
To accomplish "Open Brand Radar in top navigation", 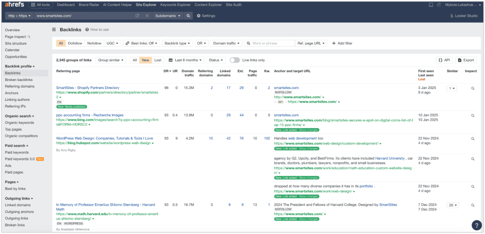I will [x=89, y=5].
